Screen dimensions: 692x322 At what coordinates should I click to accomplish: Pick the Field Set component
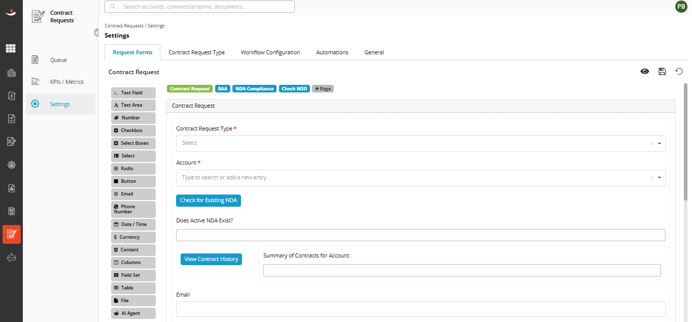point(133,275)
